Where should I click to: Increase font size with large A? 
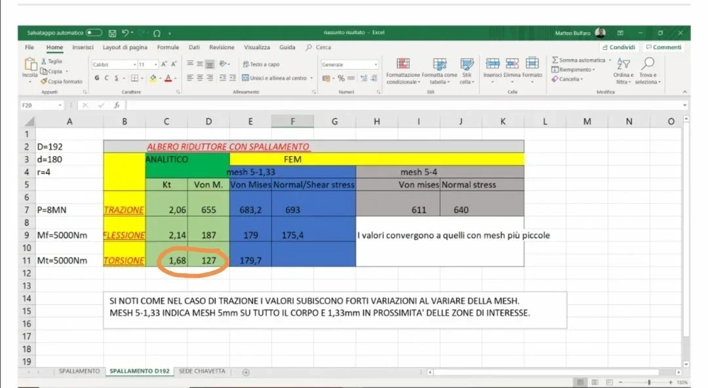[x=164, y=65]
